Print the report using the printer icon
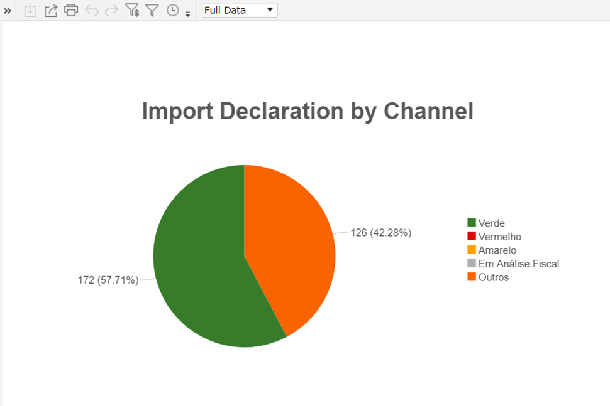The width and height of the screenshot is (610, 406). pos(71,10)
